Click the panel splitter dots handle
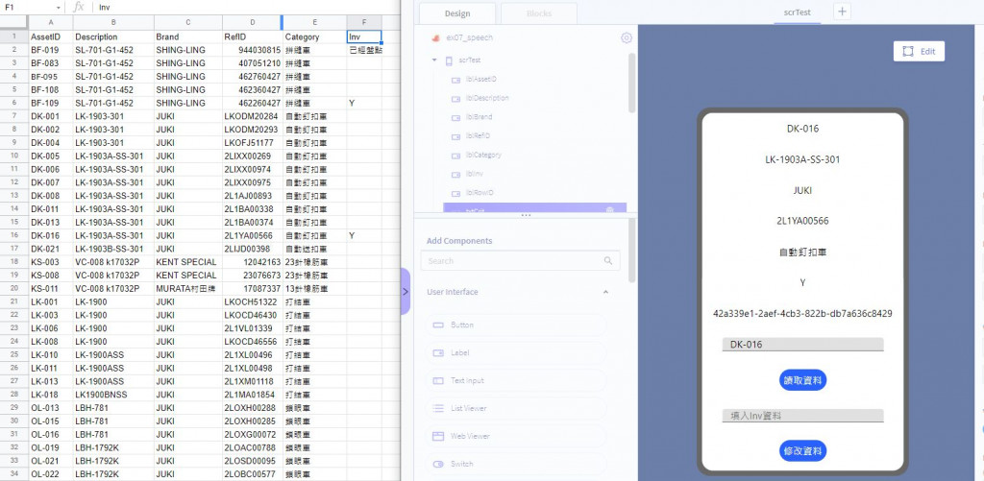 click(526, 215)
